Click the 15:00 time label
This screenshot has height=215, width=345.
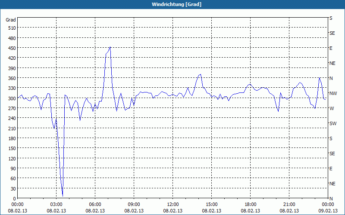211,205
